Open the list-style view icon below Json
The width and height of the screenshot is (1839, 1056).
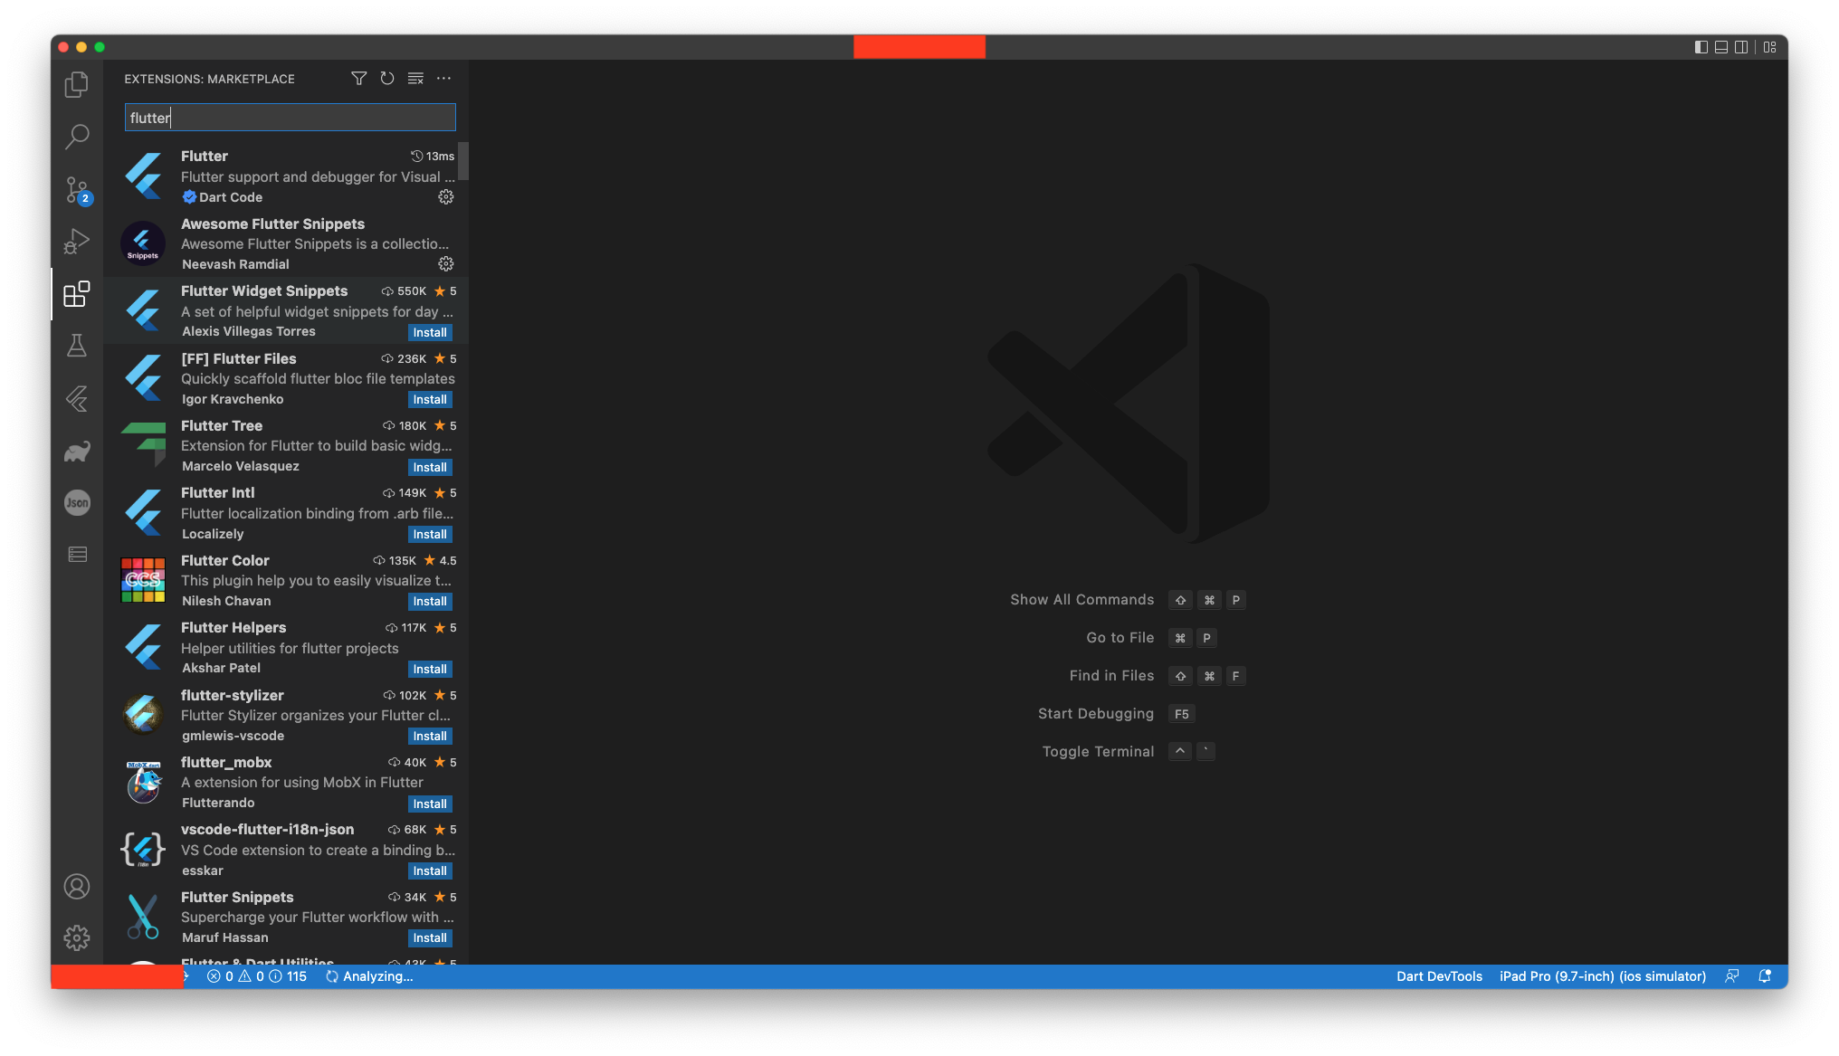77,555
